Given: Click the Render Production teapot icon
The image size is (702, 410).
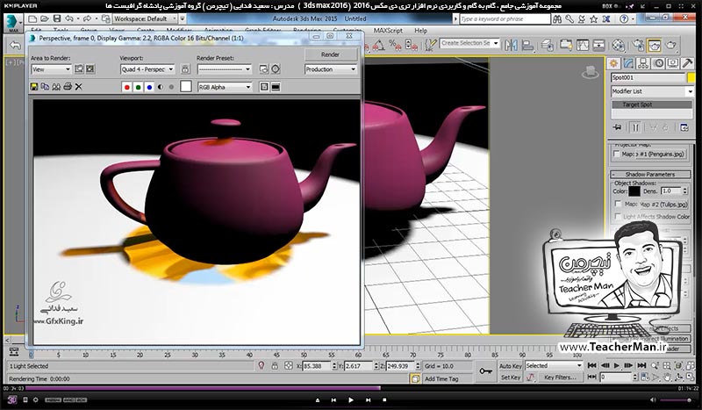Looking at the screenshot, I should (x=671, y=45).
